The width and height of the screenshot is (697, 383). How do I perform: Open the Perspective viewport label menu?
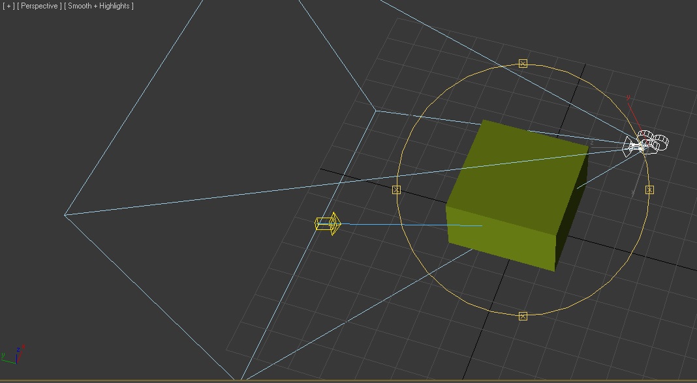click(39, 5)
